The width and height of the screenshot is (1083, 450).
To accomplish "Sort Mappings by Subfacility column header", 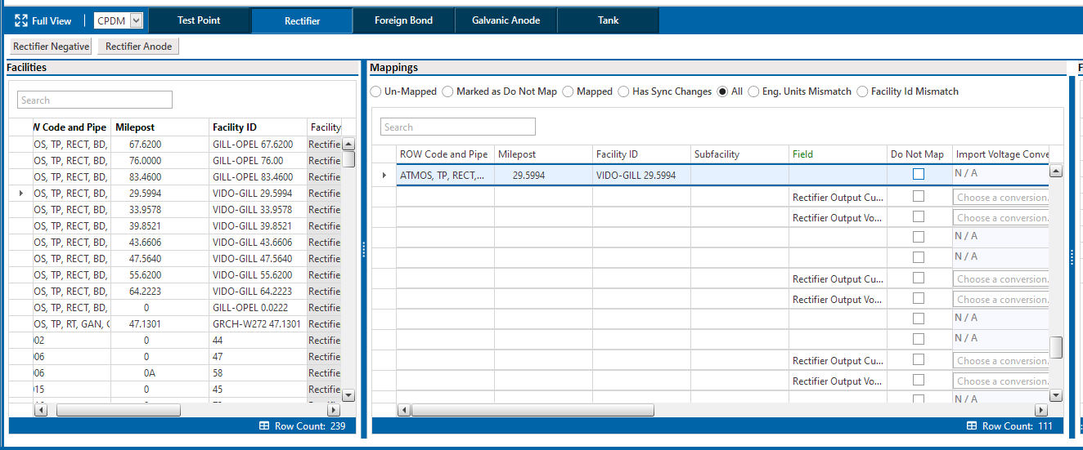I will (739, 154).
